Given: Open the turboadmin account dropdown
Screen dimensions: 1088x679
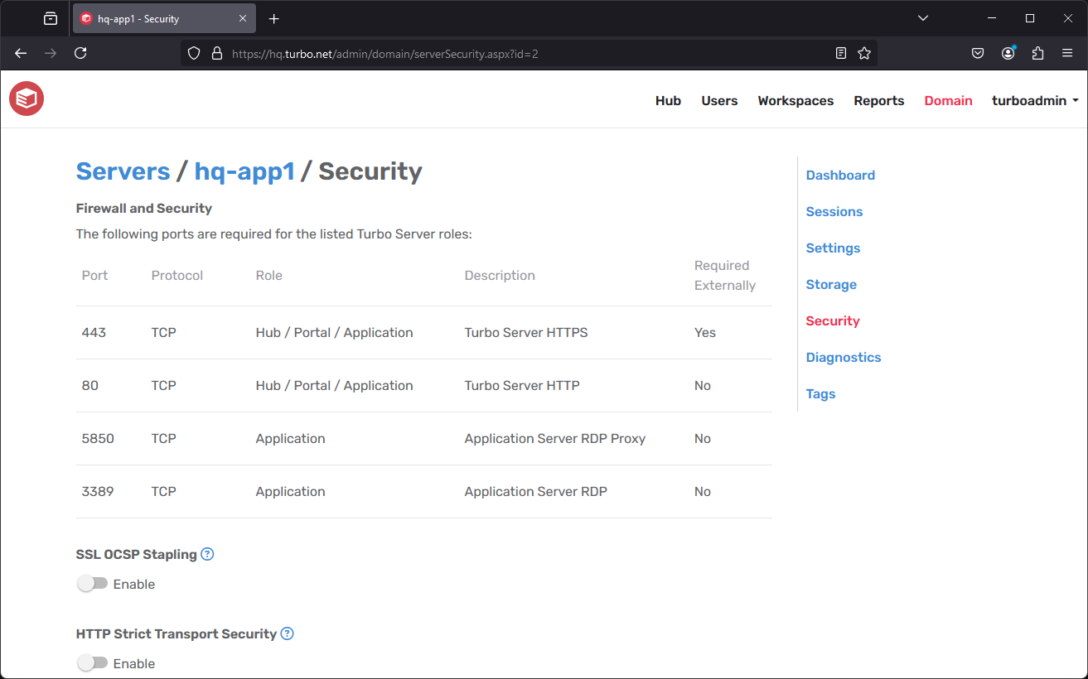Looking at the screenshot, I should click(1034, 100).
